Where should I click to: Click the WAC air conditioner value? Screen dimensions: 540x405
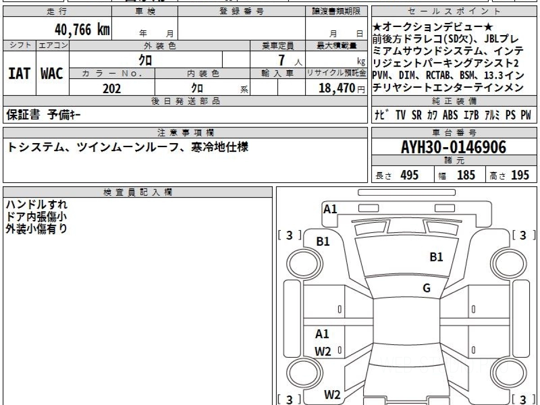click(x=52, y=74)
